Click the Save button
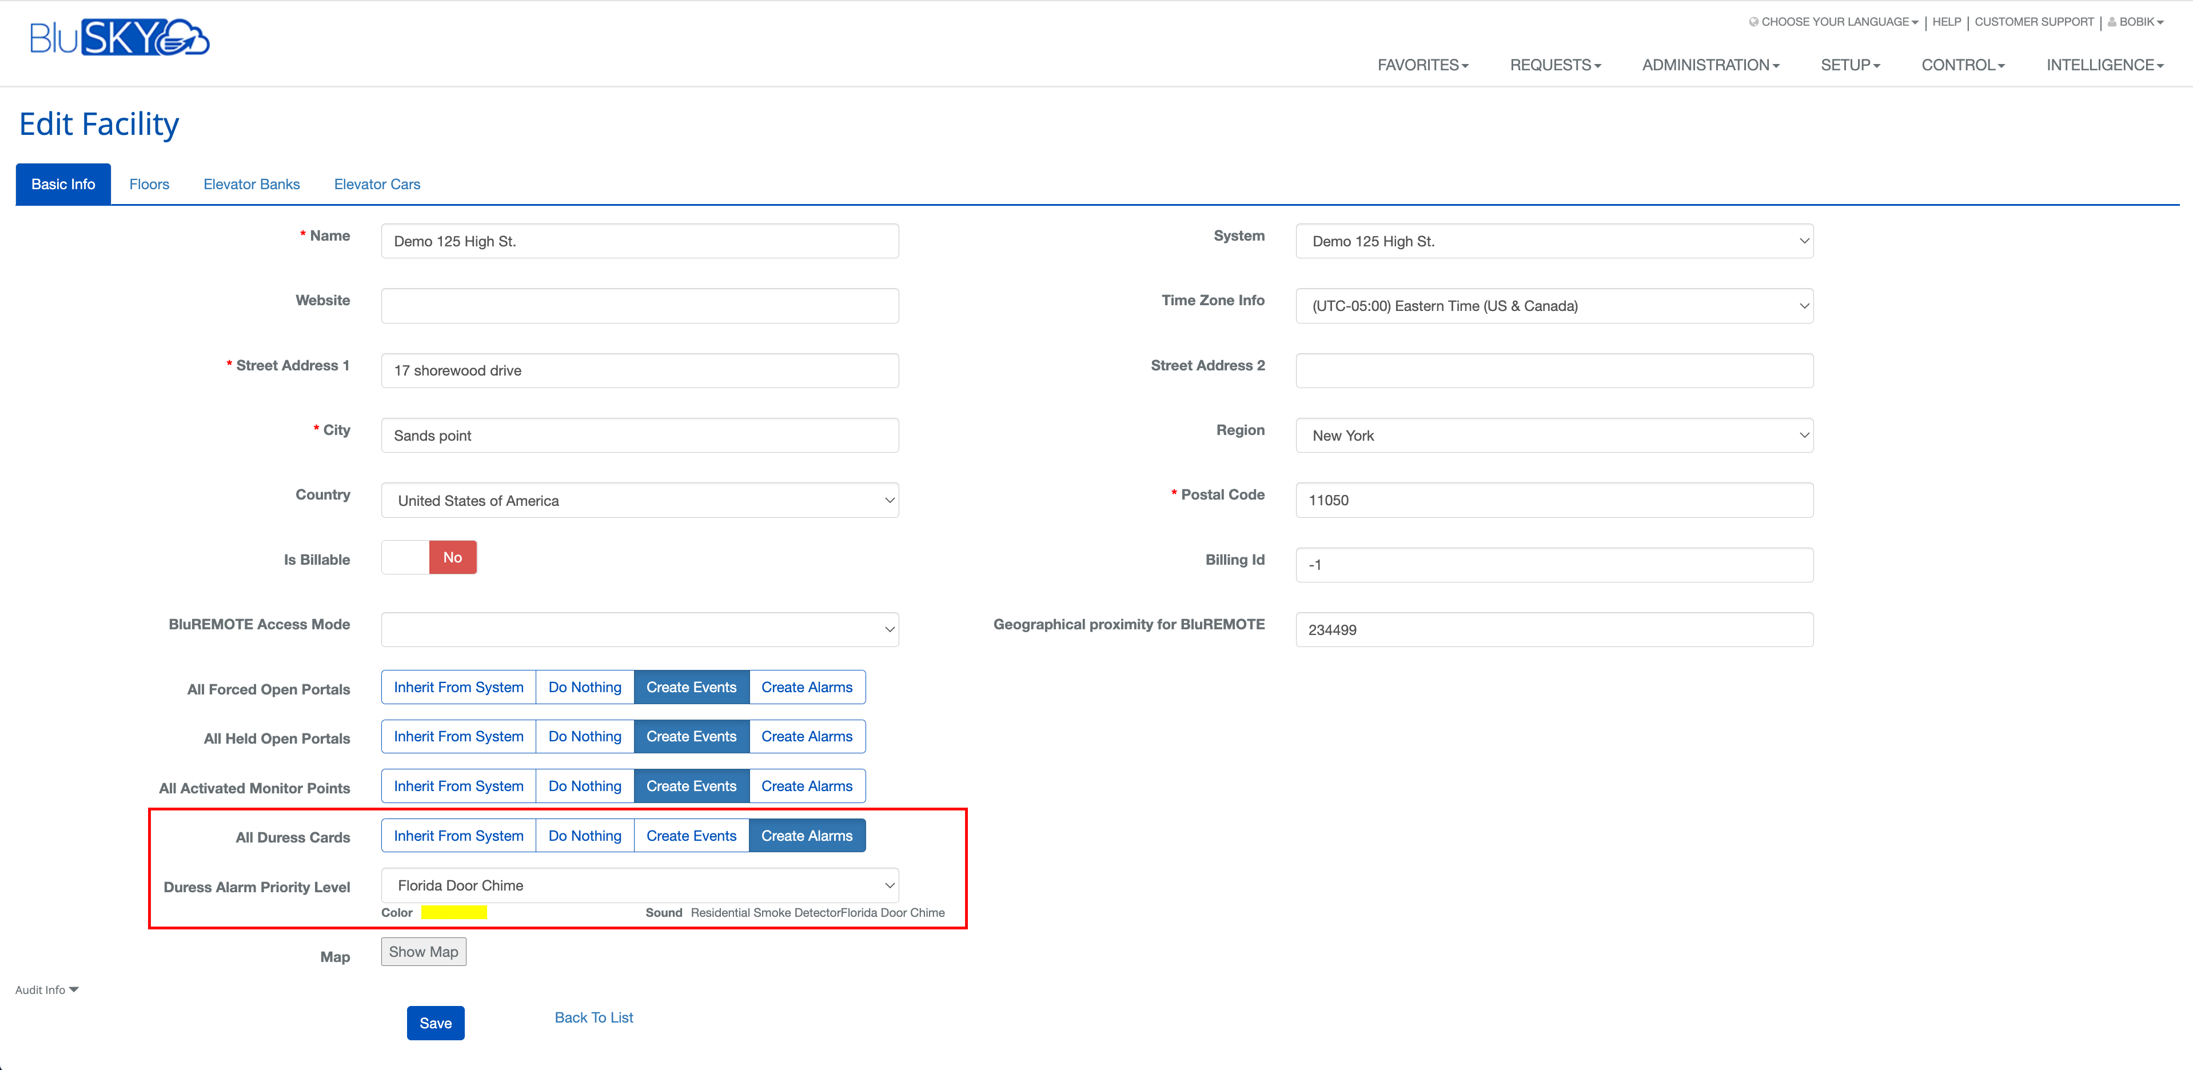This screenshot has height=1070, width=2193. coord(435,1023)
